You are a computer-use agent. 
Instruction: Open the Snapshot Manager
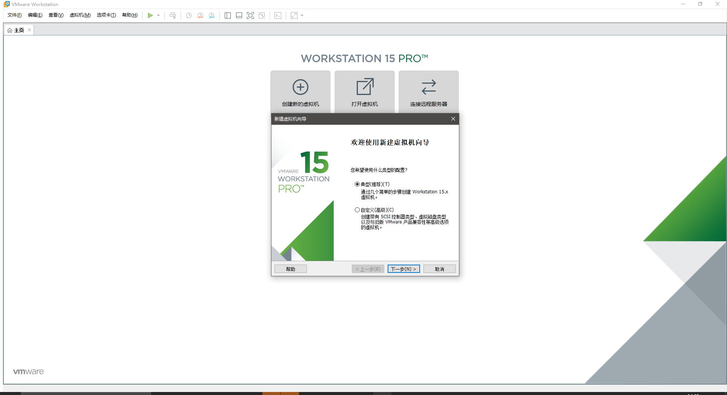pos(212,15)
